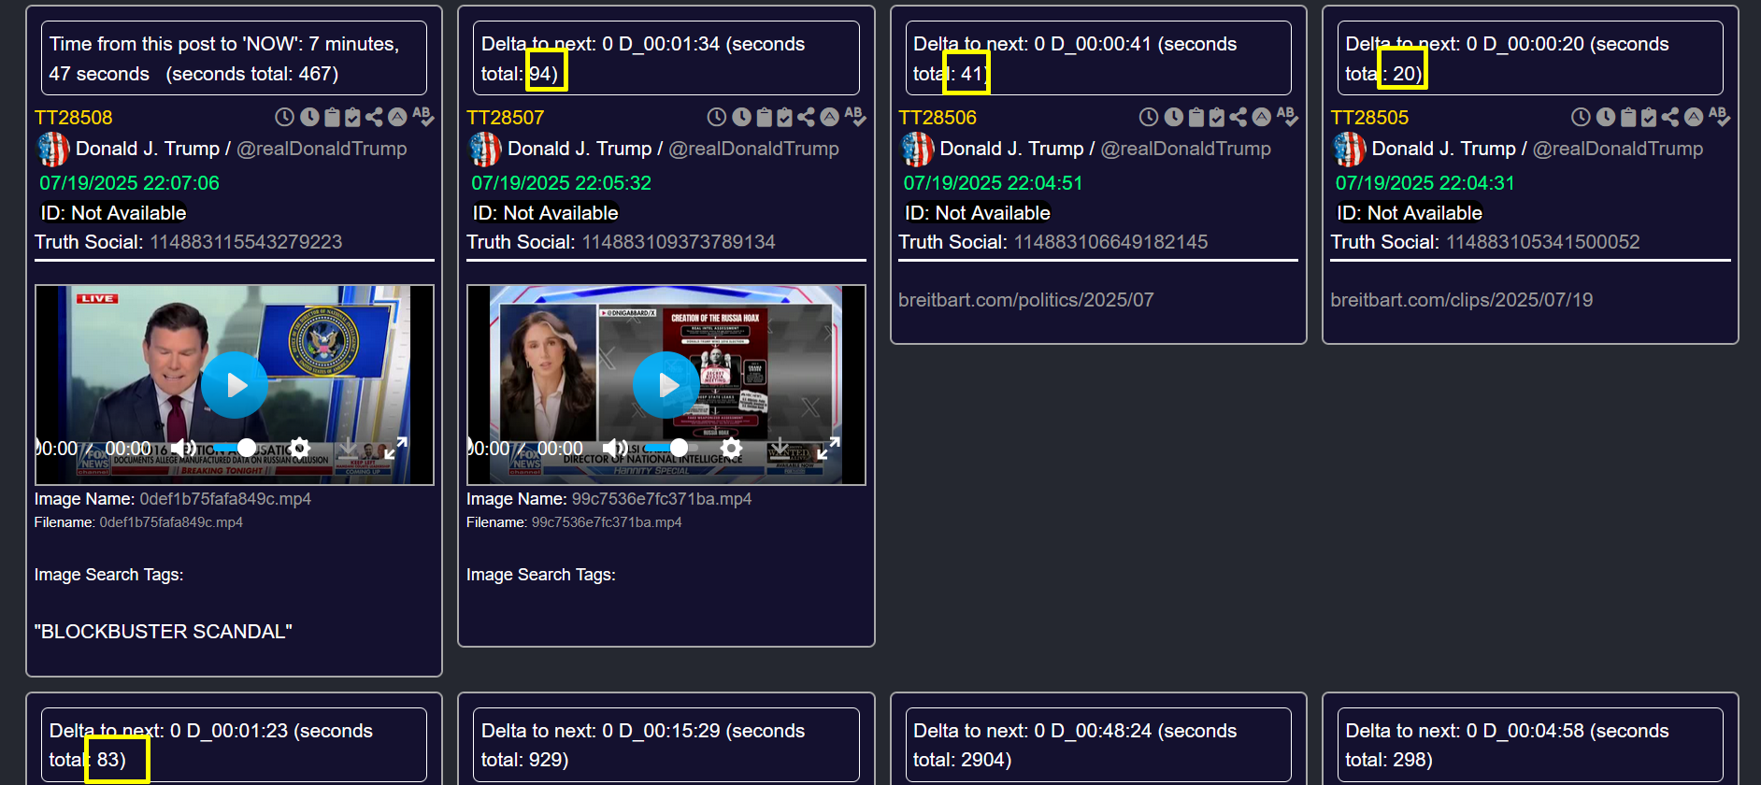
Task: Click the circled up-arrow icon on TT28505
Action: (x=1694, y=117)
